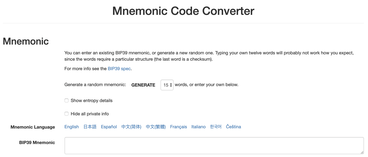This screenshot has height=157, width=368.
Task: Select 中文(繁體) mnemonic language
Action: point(156,127)
